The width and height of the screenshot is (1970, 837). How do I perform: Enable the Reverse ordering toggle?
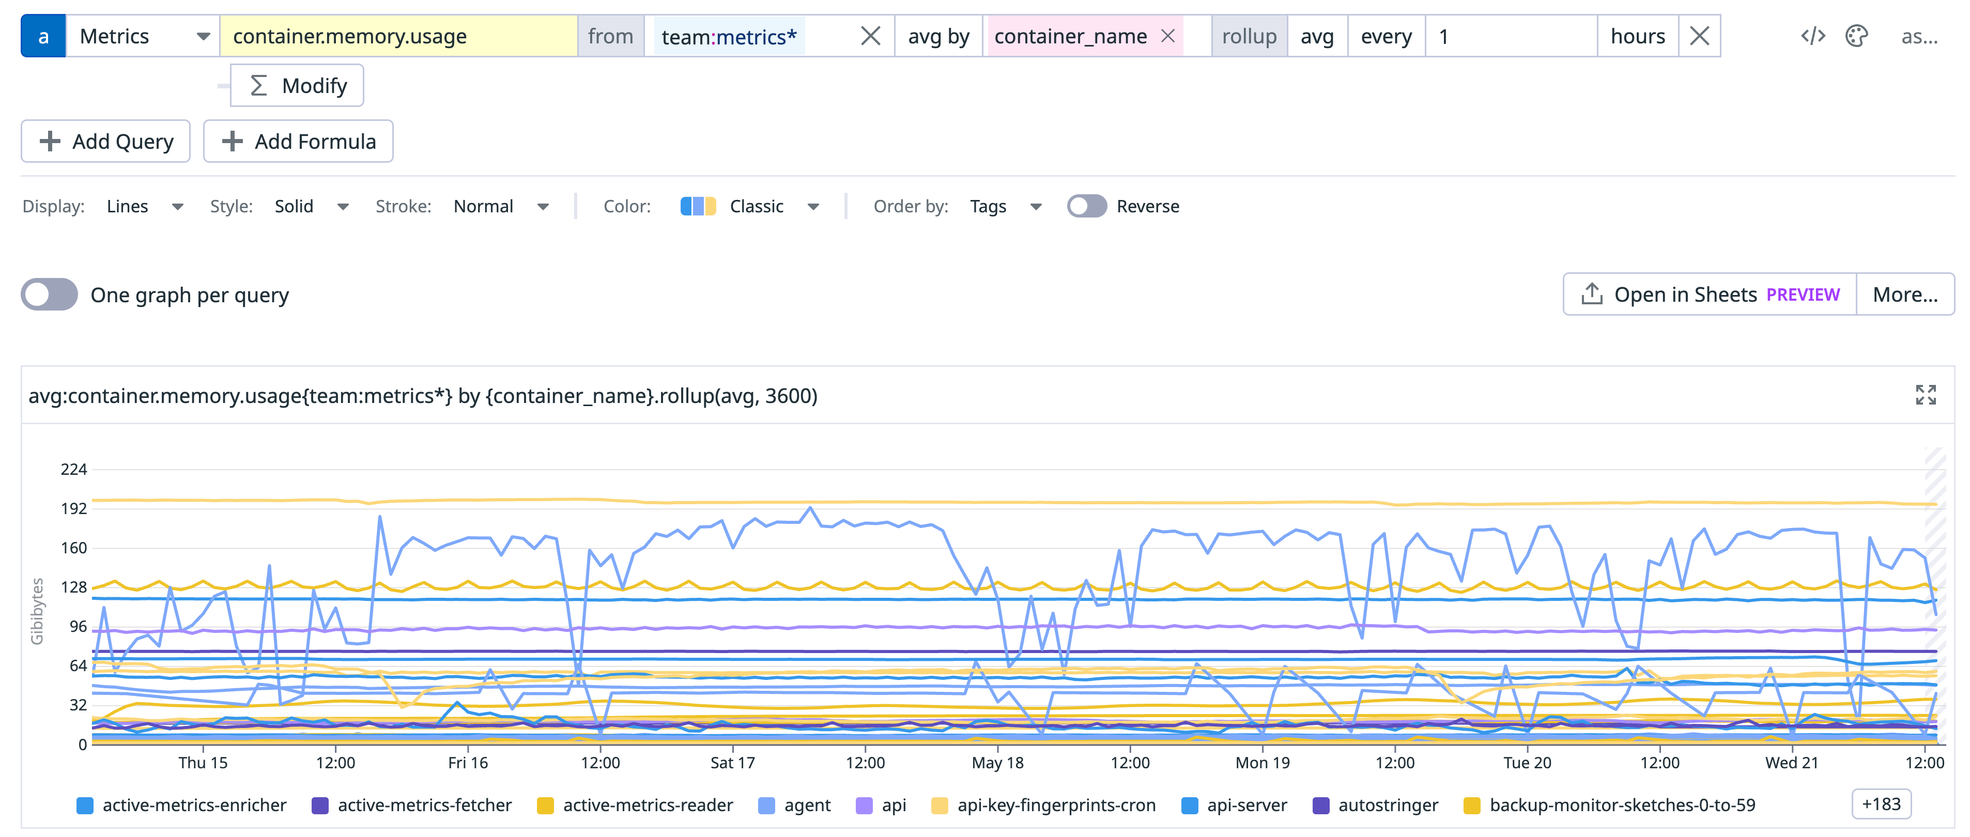1087,206
